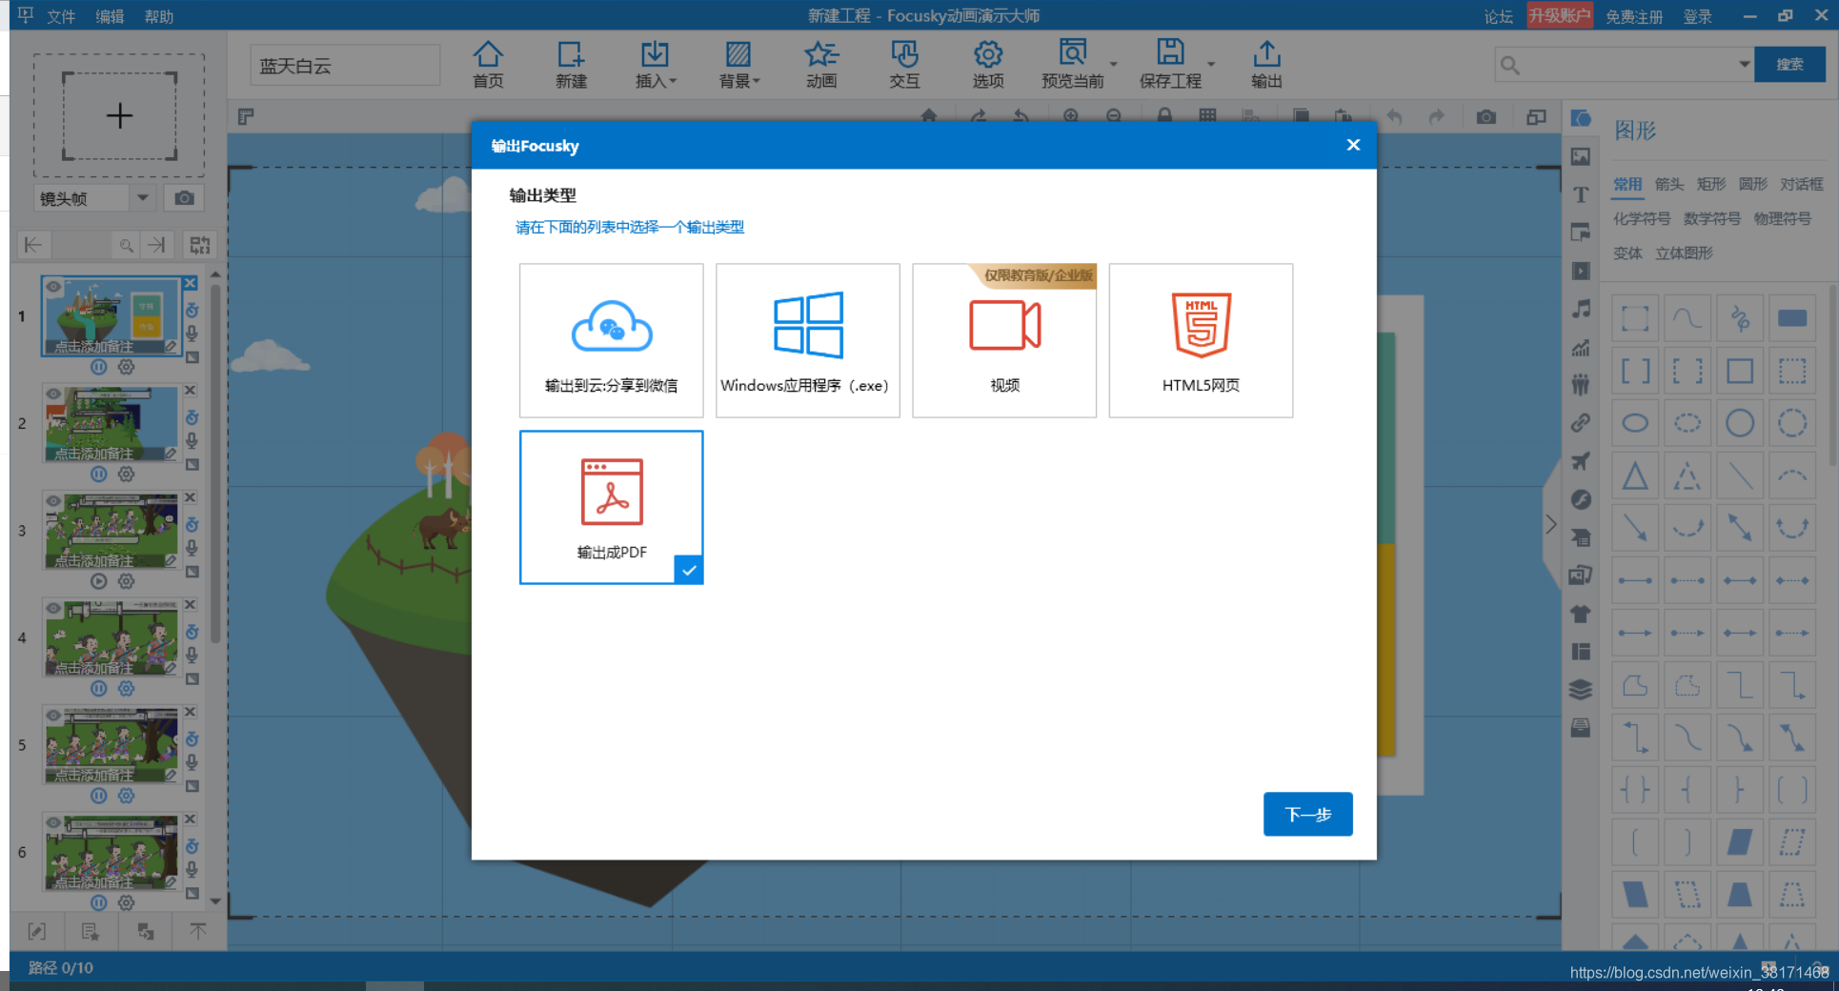Open the 帮助 menu
This screenshot has height=991, width=1839.
point(159,16)
